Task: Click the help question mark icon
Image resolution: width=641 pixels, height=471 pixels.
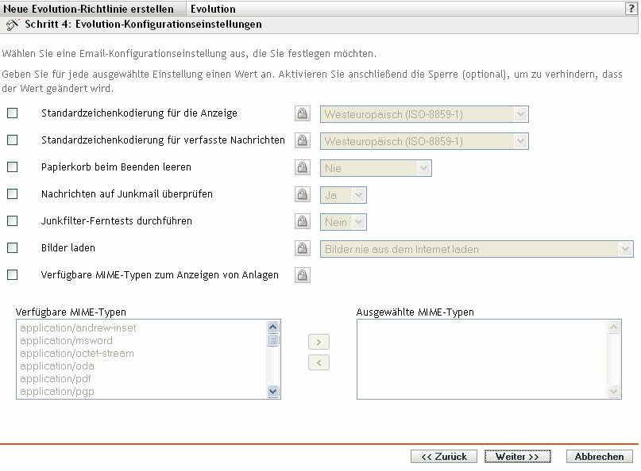Action: click(x=631, y=9)
